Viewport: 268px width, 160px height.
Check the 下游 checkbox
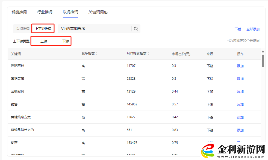(58, 41)
